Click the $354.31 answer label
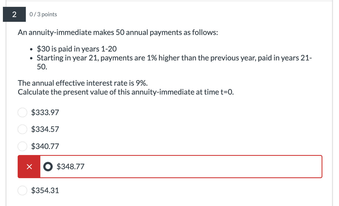339x206 pixels. (45, 190)
